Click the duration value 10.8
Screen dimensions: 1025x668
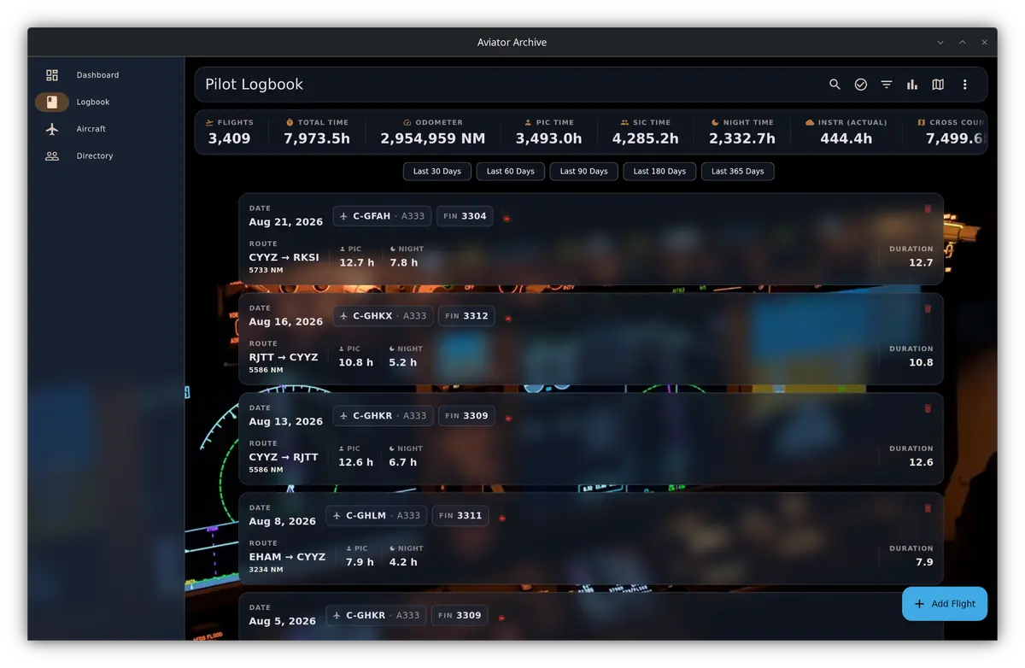click(921, 363)
